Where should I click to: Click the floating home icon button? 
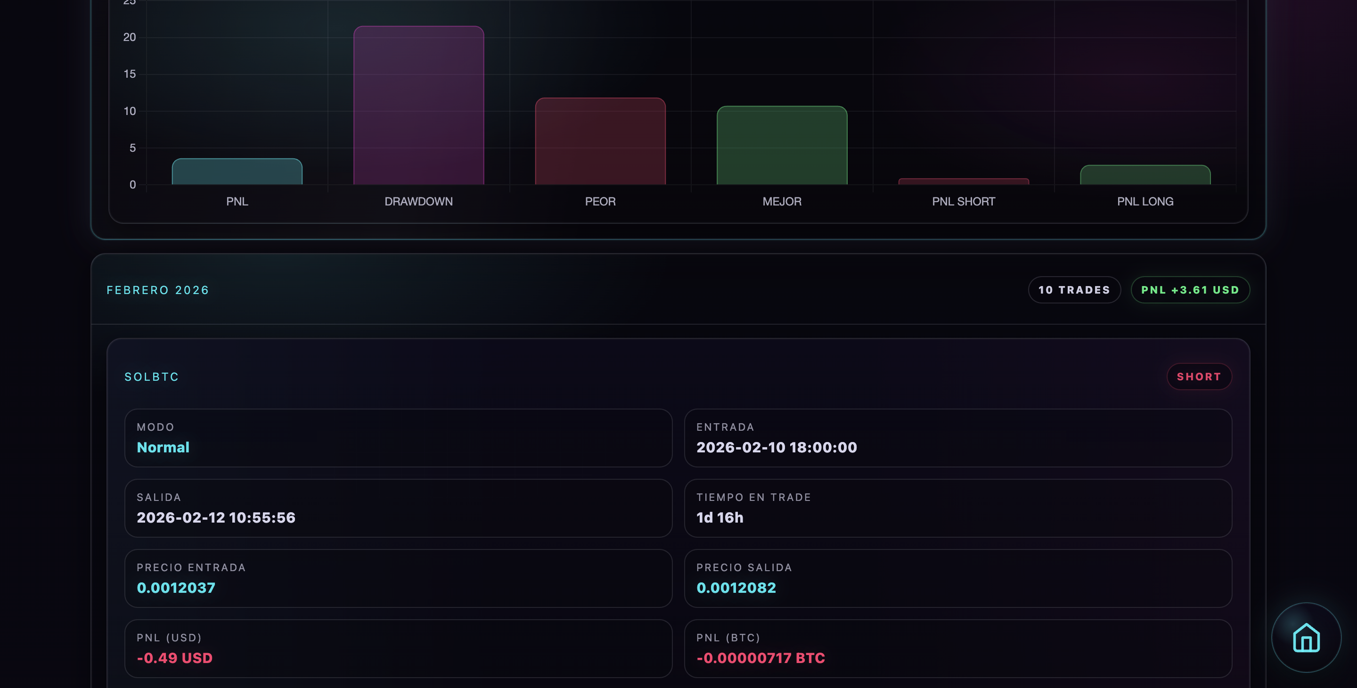[x=1306, y=638]
